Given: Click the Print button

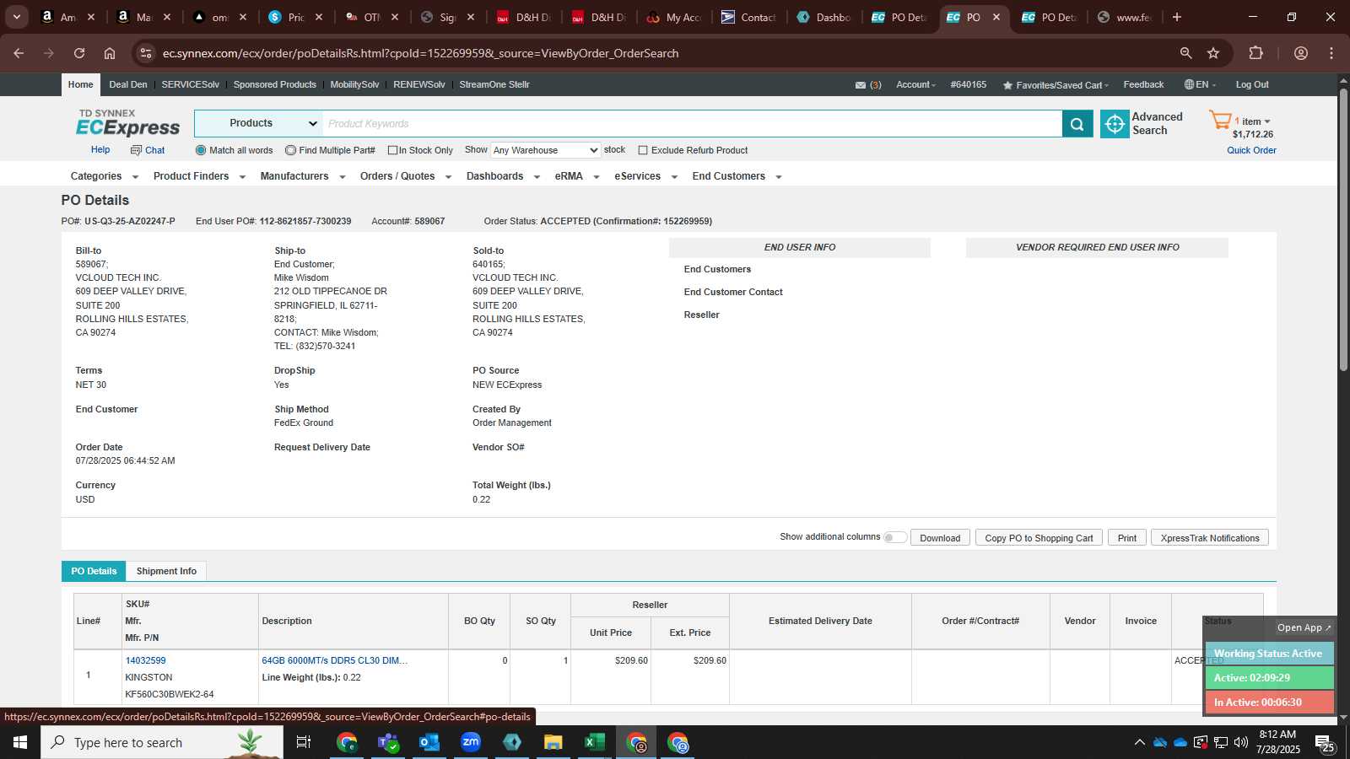Looking at the screenshot, I should pos(1127,538).
